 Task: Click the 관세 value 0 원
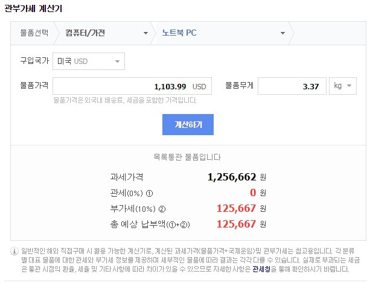coord(258,192)
